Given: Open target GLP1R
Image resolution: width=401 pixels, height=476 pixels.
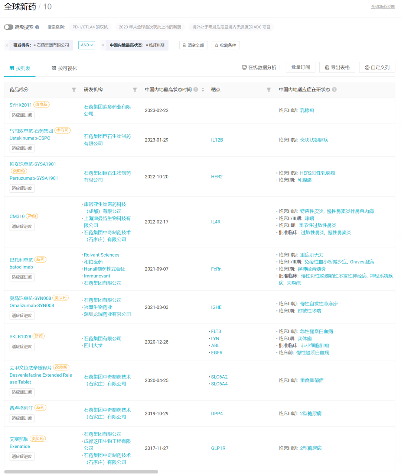Looking at the screenshot, I should [218, 448].
